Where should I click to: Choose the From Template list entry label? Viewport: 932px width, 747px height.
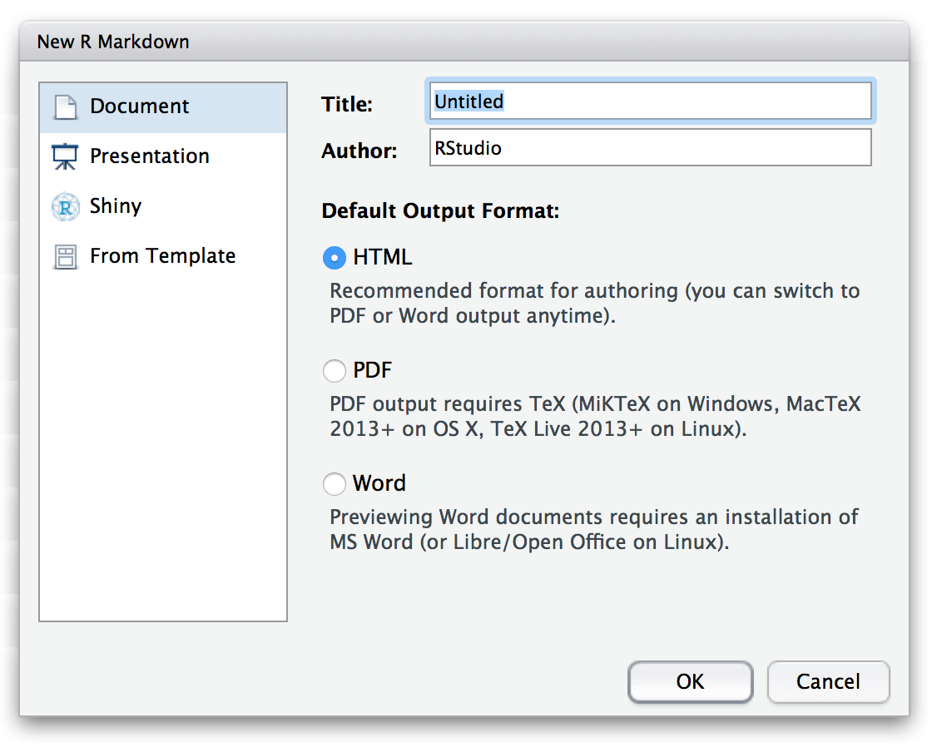tap(162, 256)
